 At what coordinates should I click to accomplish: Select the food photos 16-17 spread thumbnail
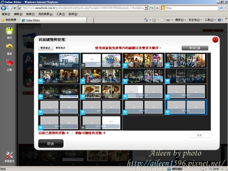101,92
